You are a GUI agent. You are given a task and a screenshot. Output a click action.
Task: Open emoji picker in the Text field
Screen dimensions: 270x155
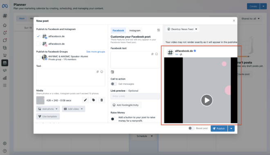click(102, 72)
